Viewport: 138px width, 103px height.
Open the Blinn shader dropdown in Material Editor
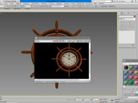[x=132, y=97]
